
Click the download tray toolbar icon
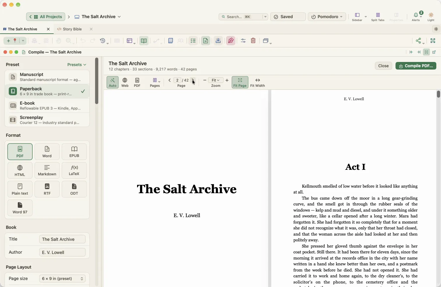click(218, 41)
